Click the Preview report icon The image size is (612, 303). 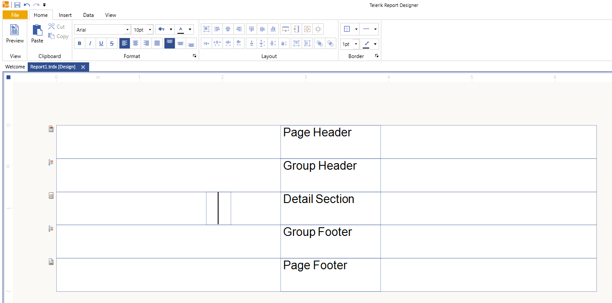point(15,34)
